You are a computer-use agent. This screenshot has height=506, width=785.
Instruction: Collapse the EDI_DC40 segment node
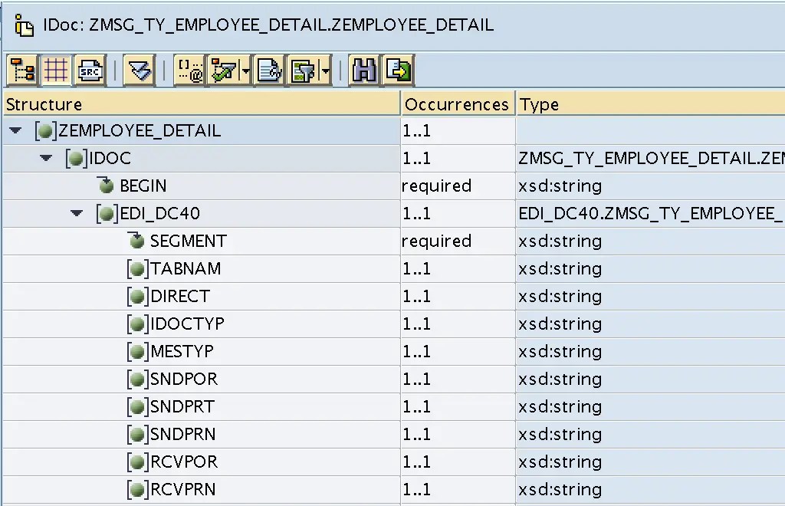point(77,213)
